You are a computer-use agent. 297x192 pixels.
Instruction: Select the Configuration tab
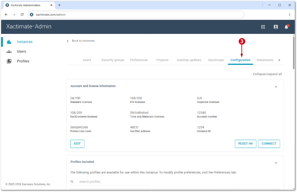pyautogui.click(x=241, y=60)
